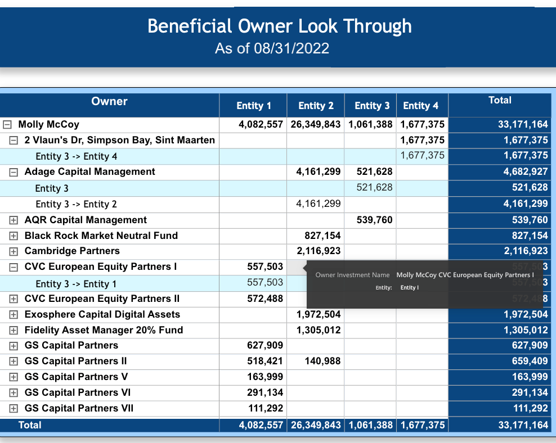Click 2,116,923 in Cambridge Partners' Entity 2 column
Screen dimensions: 556x443
[319, 251]
